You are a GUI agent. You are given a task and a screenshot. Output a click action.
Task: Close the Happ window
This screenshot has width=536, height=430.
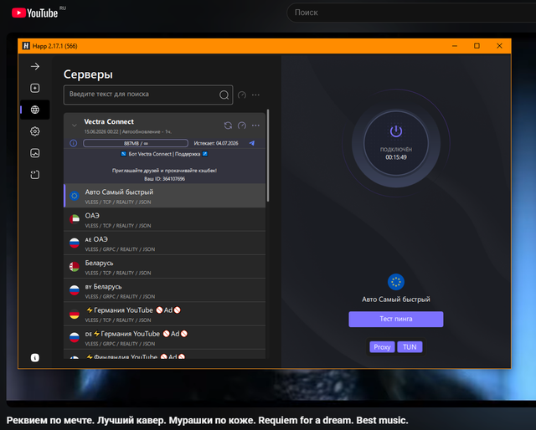pos(499,46)
